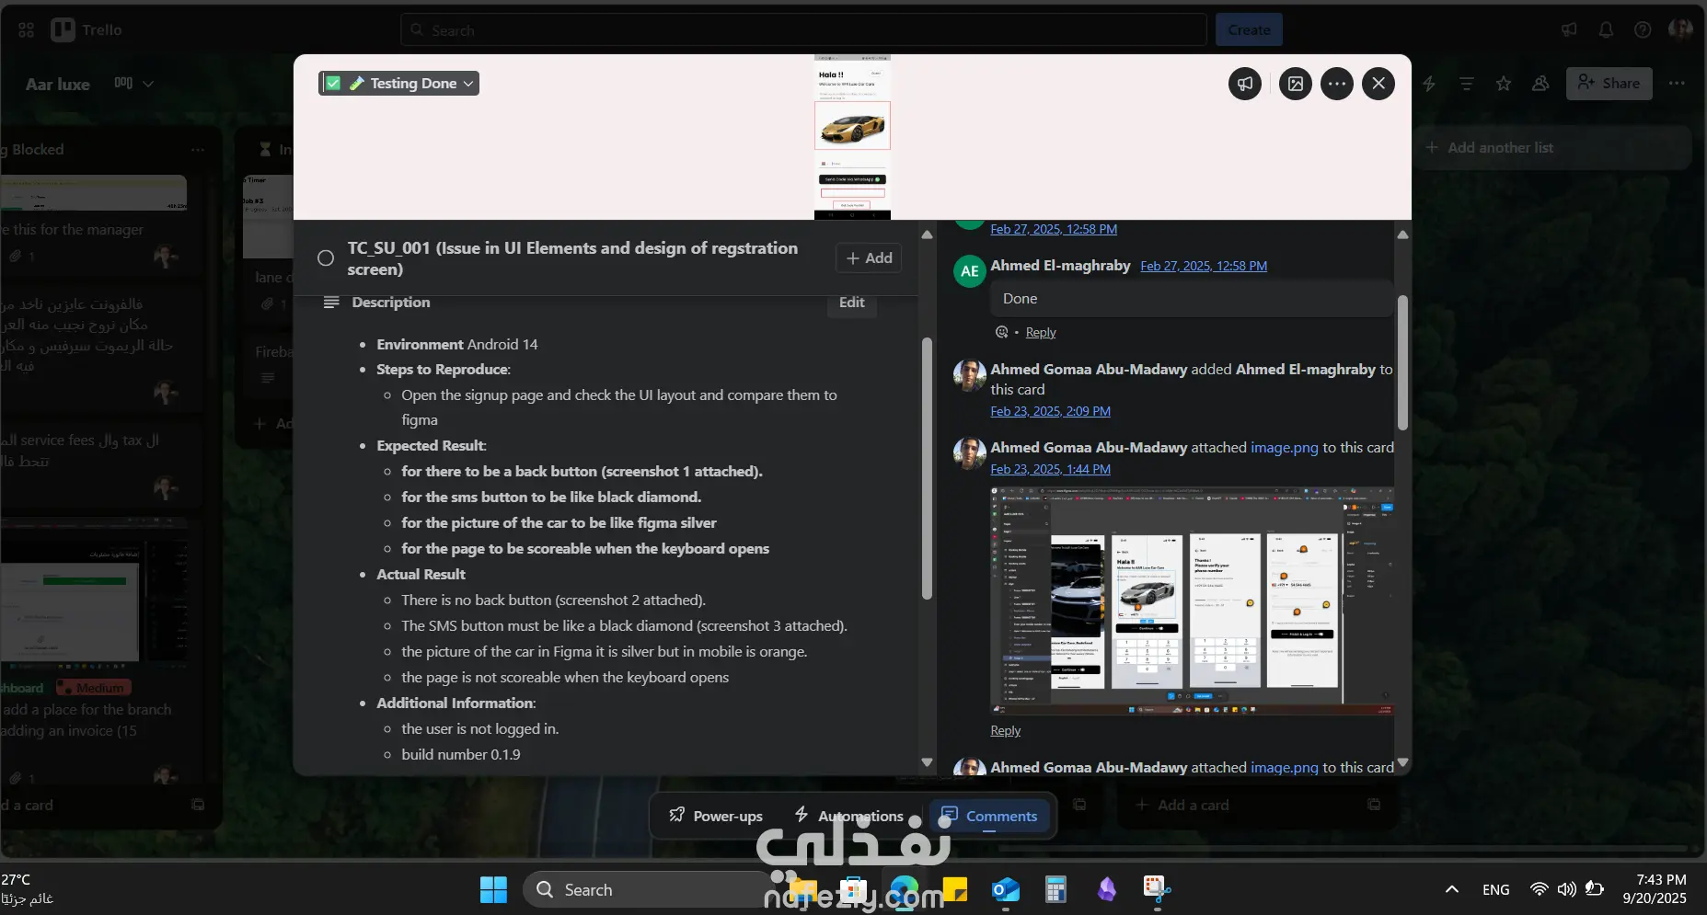Click the AE avatar of Ahmed El-maghraby
Viewport: 1707px width, 915px height.
[970, 271]
